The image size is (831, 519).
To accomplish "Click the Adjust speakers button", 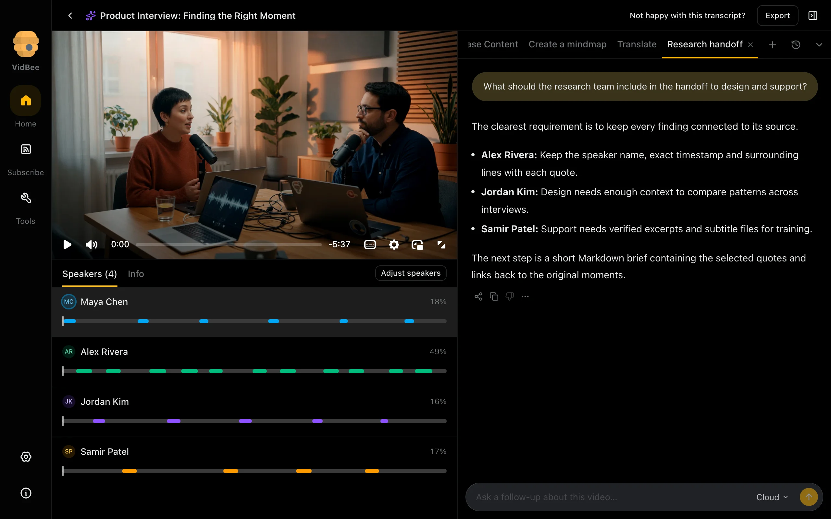I will click(x=411, y=273).
